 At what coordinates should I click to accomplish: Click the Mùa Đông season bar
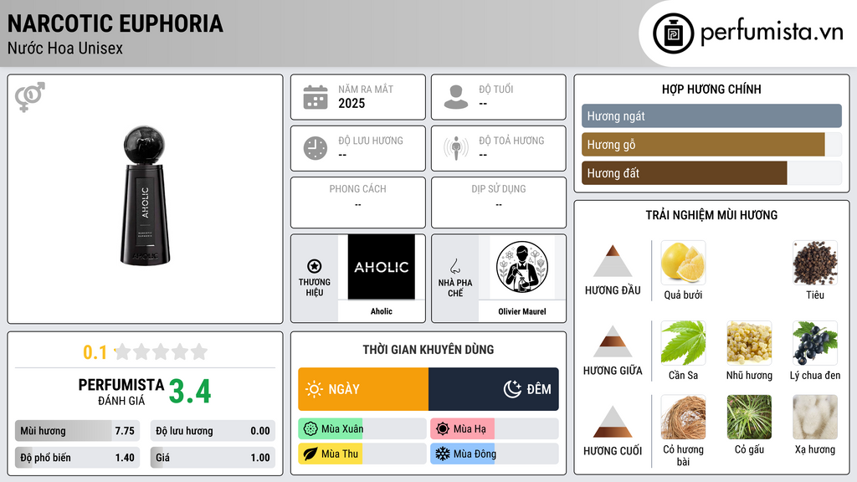coord(495,454)
